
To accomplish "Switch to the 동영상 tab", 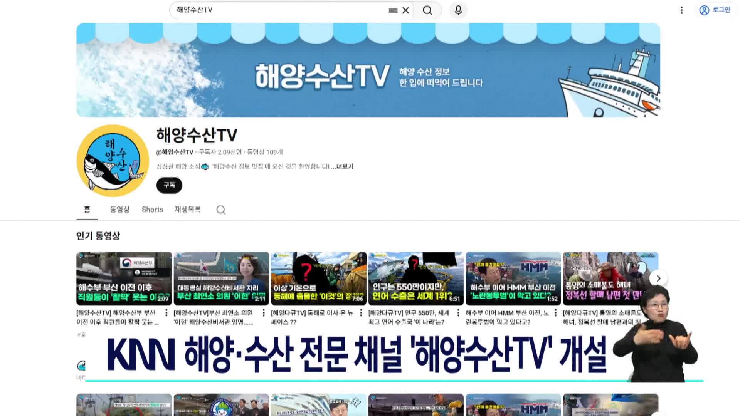I will pyautogui.click(x=119, y=210).
